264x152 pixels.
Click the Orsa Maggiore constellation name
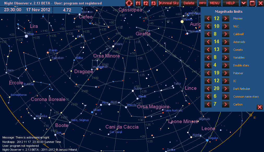[153, 107]
